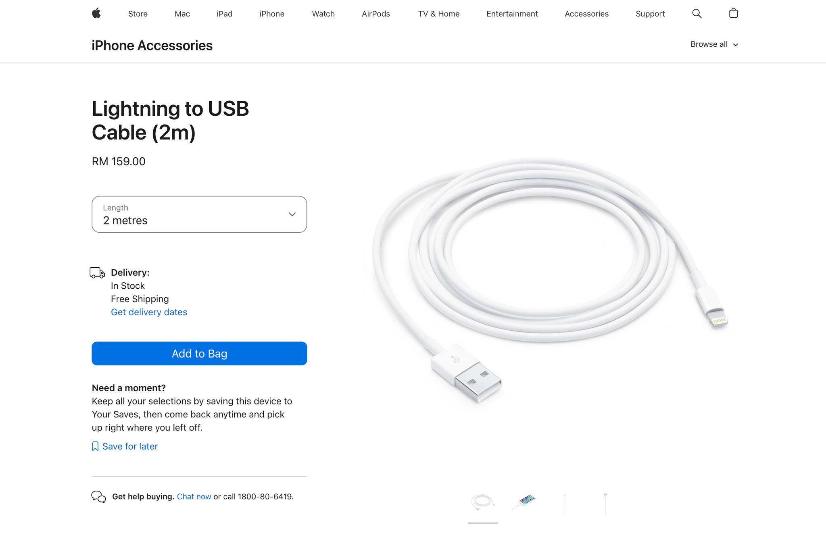
Task: Click the chat bubbles help icon
Action: (x=99, y=497)
